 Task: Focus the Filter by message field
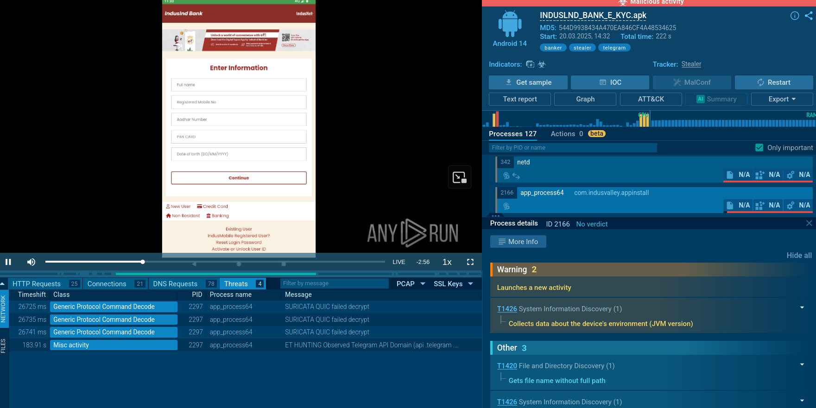[x=334, y=283]
